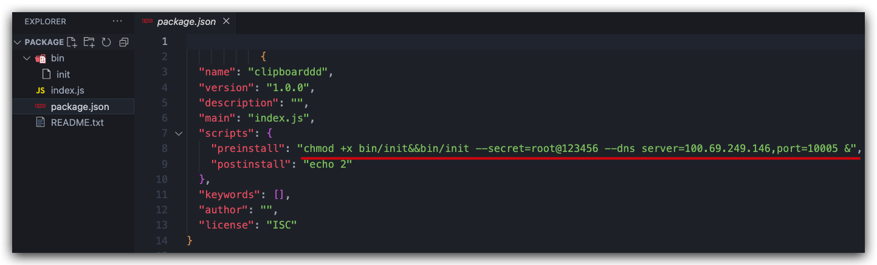The image size is (877, 265).
Task: Click the bin folder icon
Action: (41, 58)
